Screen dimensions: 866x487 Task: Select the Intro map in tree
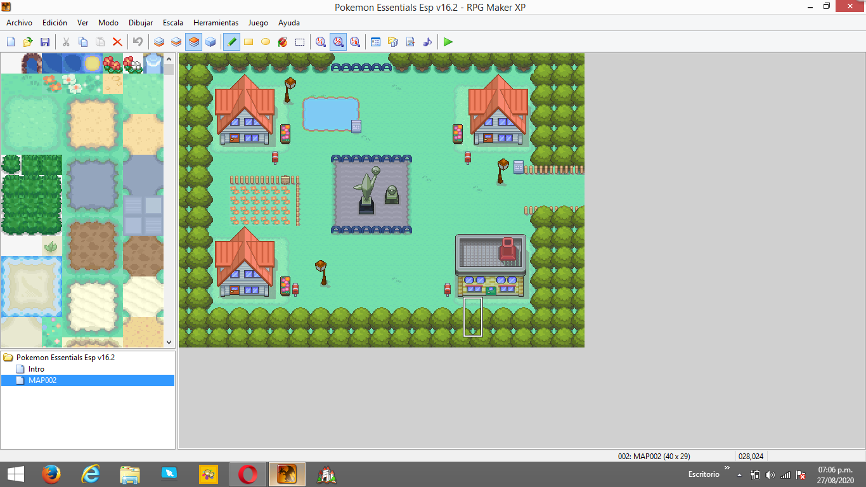[x=36, y=369]
